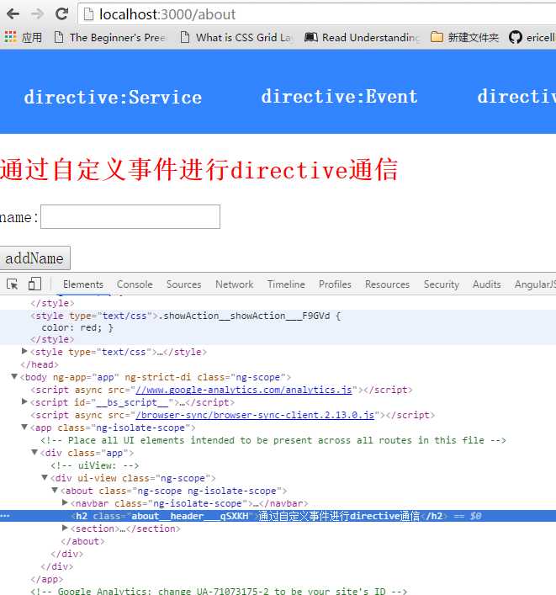Select the 'color: red; }' line
The image size is (556, 595).
click(x=77, y=327)
